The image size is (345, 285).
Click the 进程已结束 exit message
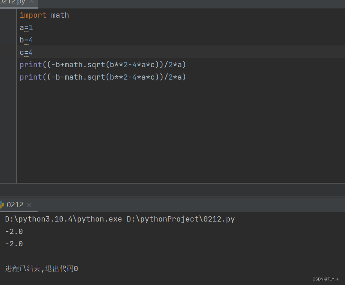coord(41,268)
